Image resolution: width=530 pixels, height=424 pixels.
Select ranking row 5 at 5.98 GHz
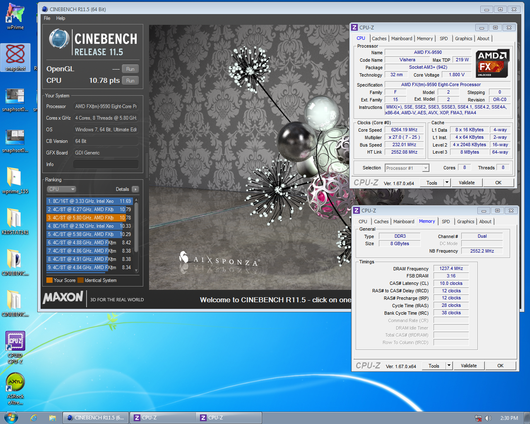click(89, 234)
